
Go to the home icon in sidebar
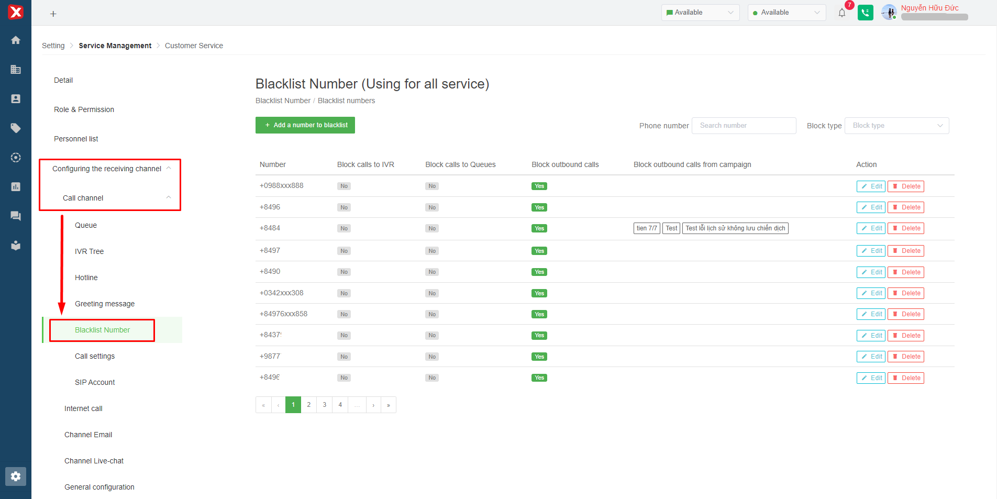coord(16,40)
